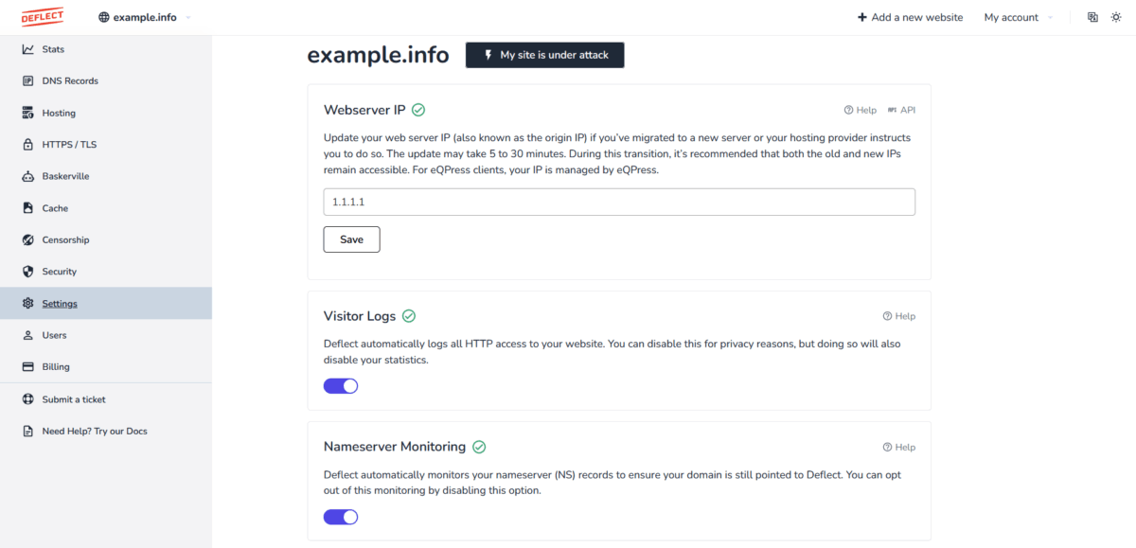The image size is (1136, 548).
Task: Open the Help link for Visitor Logs
Action: (x=898, y=316)
